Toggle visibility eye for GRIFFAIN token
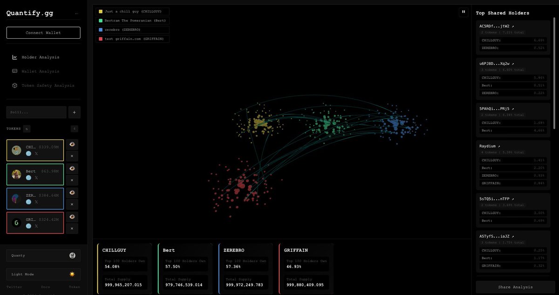This screenshot has width=559, height=295. (72, 217)
